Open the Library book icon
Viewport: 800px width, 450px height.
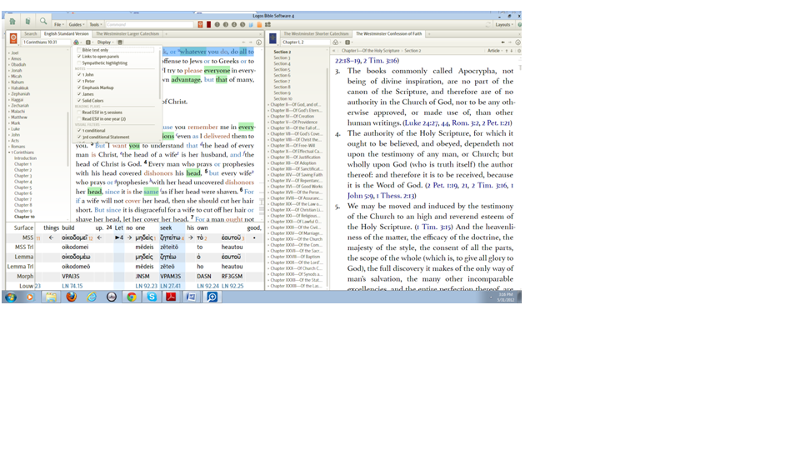pyautogui.click(x=27, y=22)
